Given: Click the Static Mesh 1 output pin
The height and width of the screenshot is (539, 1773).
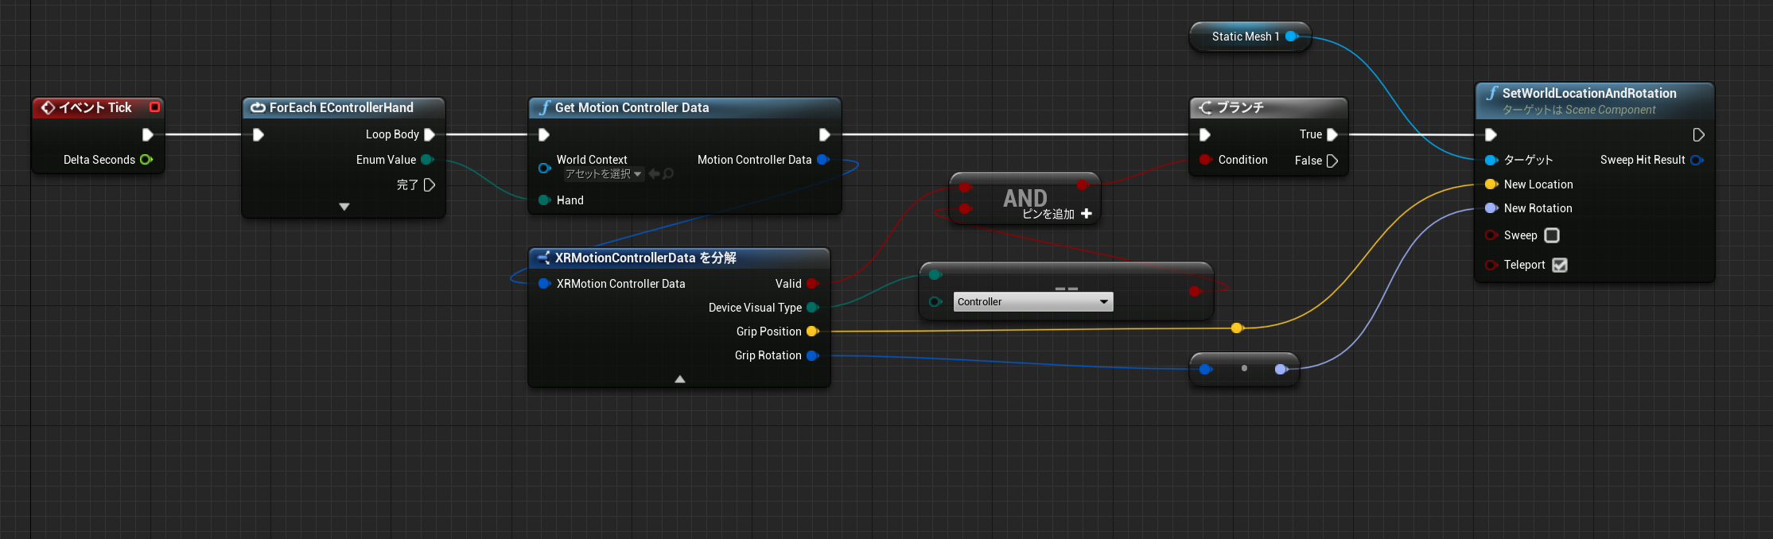Looking at the screenshot, I should [x=1292, y=37].
